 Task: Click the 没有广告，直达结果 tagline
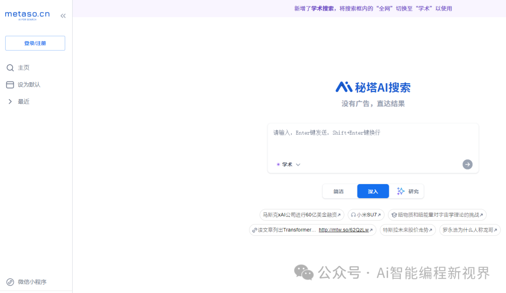tap(373, 104)
